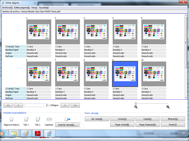Click page 1's Perforar 'Desactivado' value

coord(39,56)
